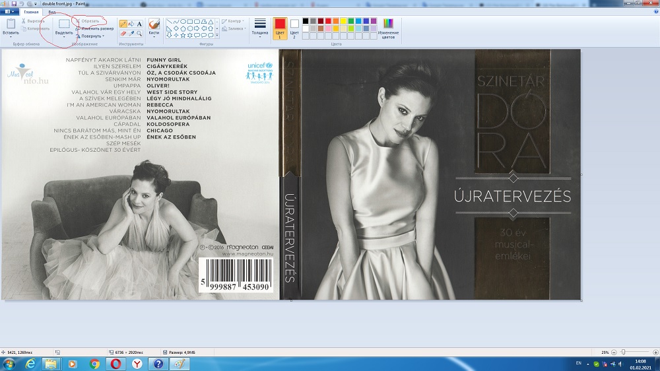Expand the Кисти brushes dropdown arrow
The height and width of the screenshot is (371, 660).
[x=154, y=36]
